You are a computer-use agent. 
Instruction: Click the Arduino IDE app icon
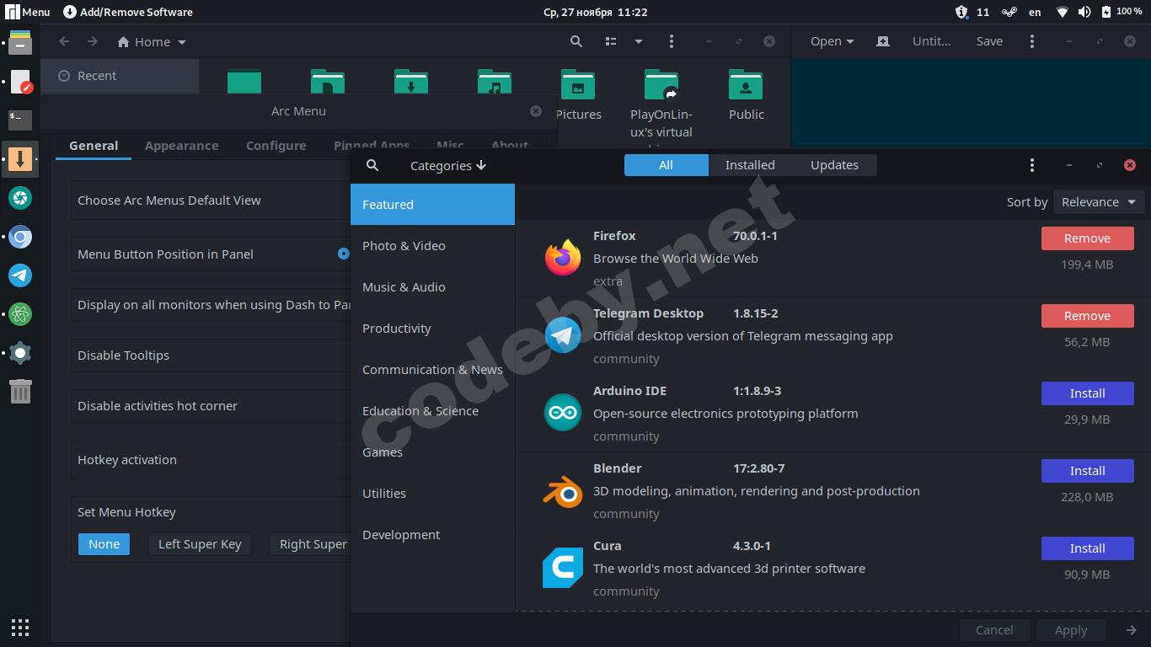point(563,413)
